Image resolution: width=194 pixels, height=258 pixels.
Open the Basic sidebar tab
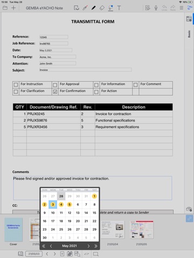coord(189,34)
